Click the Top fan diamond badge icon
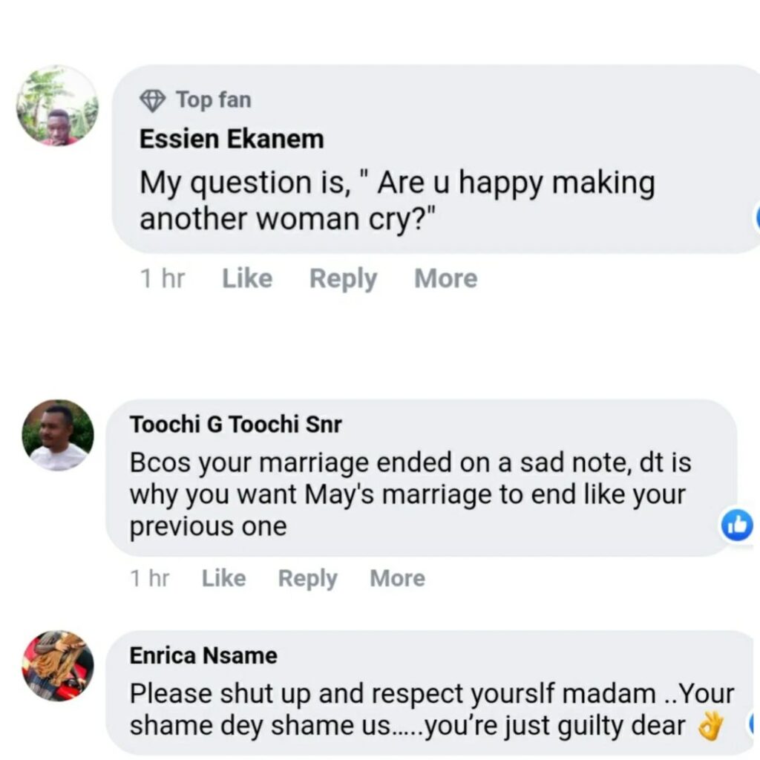 153,100
